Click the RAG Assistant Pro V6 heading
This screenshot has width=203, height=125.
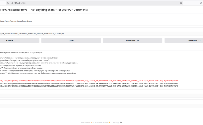44,10
